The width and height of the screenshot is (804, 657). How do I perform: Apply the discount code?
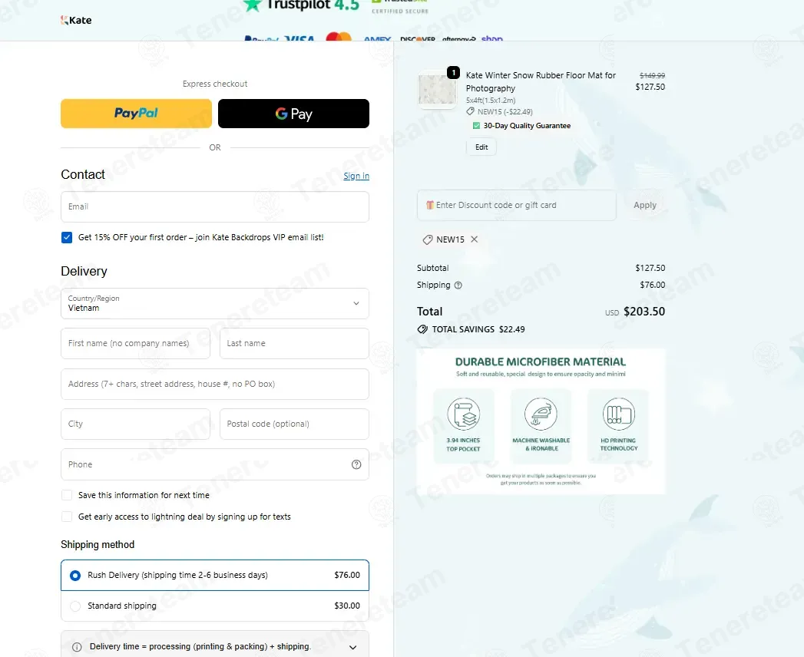tap(644, 205)
